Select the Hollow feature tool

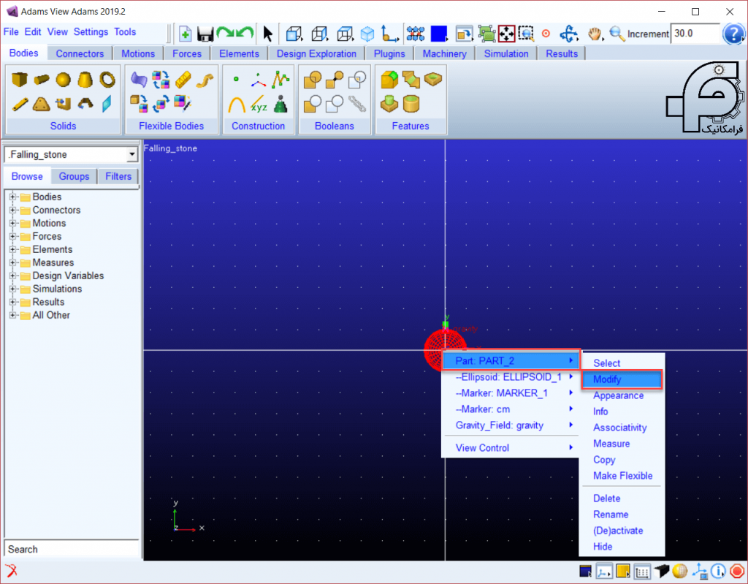[x=411, y=104]
